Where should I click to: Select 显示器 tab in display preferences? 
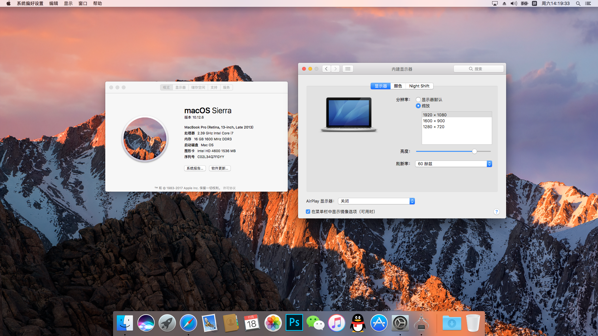(381, 86)
